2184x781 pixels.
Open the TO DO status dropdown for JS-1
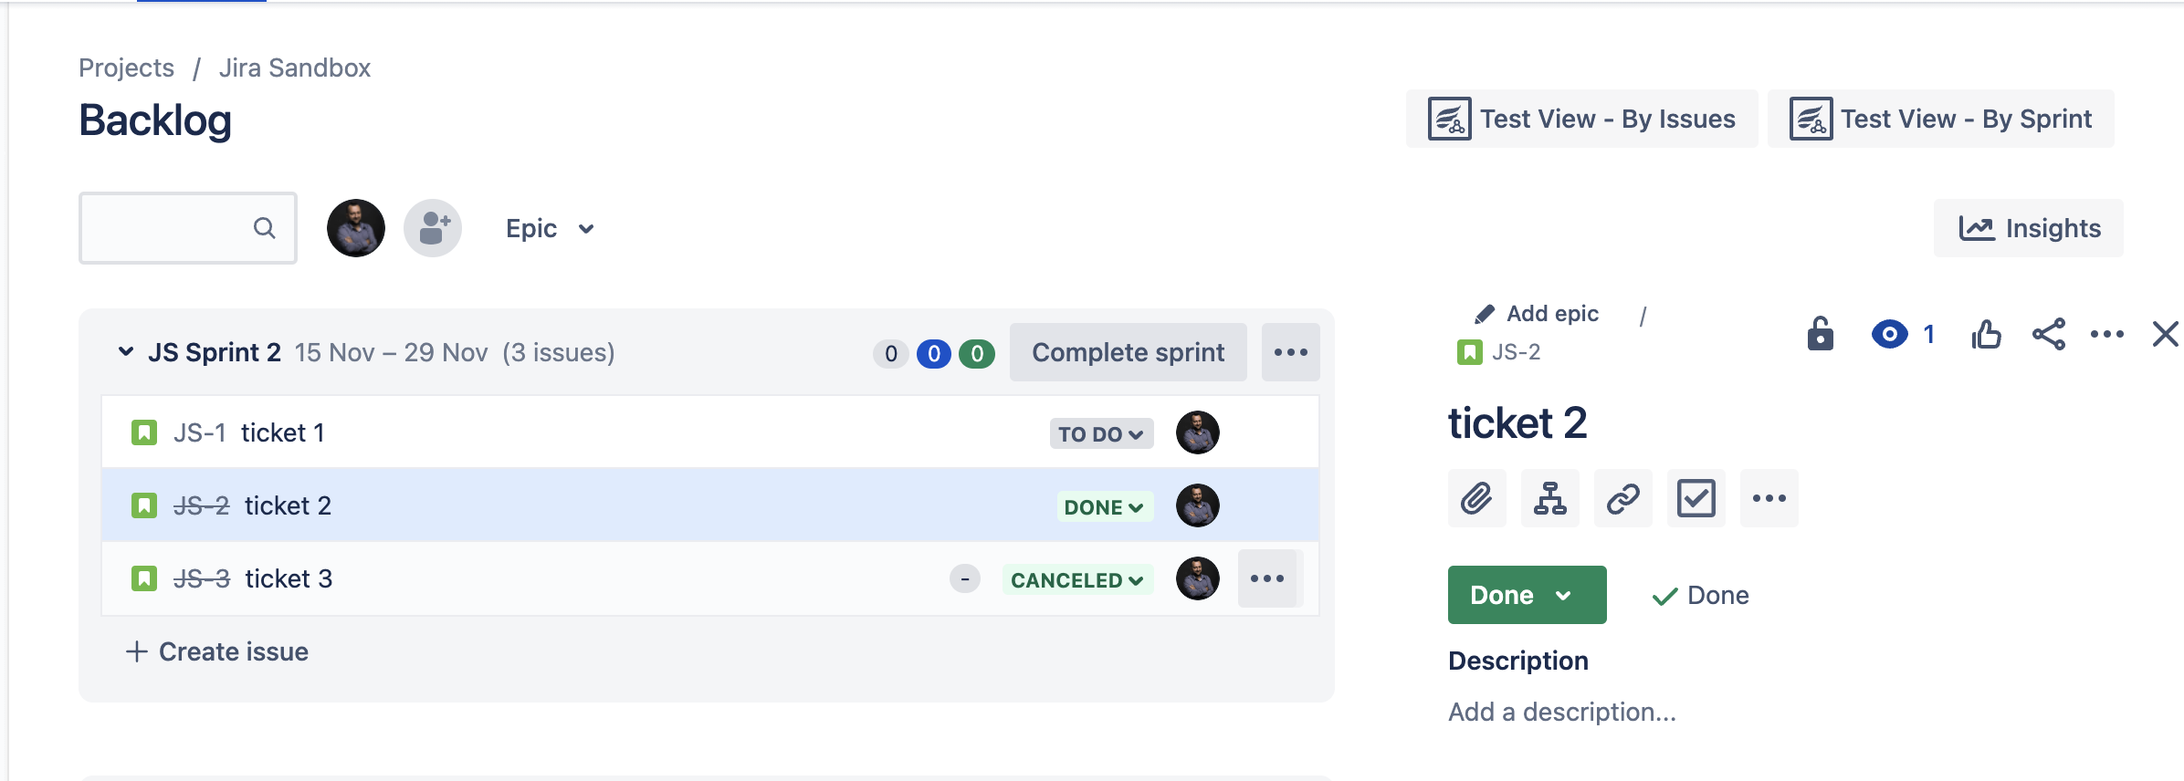tap(1101, 433)
